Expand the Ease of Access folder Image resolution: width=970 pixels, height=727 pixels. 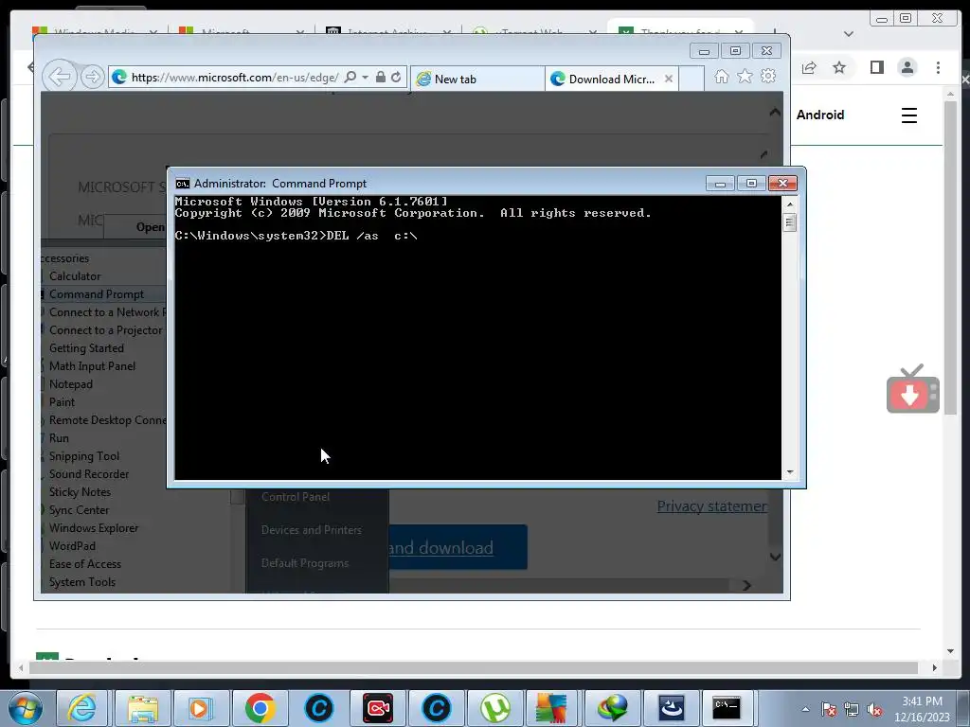click(85, 563)
